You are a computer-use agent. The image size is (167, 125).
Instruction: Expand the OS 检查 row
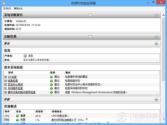[6, 77]
